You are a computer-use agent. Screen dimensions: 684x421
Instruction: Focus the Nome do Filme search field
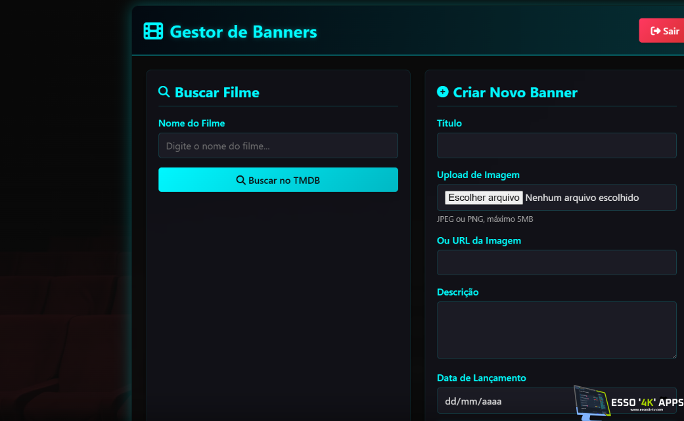tap(278, 146)
